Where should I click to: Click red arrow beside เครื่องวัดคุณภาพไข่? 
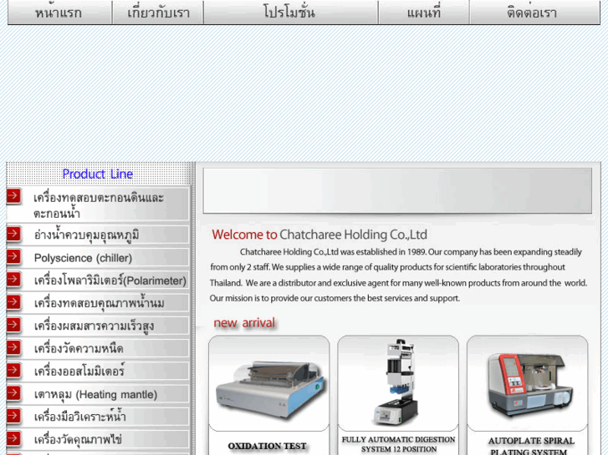13,438
